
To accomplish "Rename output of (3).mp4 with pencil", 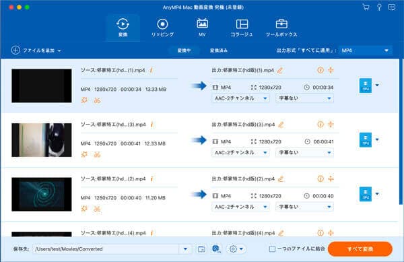I will point(281,125).
